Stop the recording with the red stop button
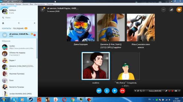183x102 pixels. pos(172,91)
